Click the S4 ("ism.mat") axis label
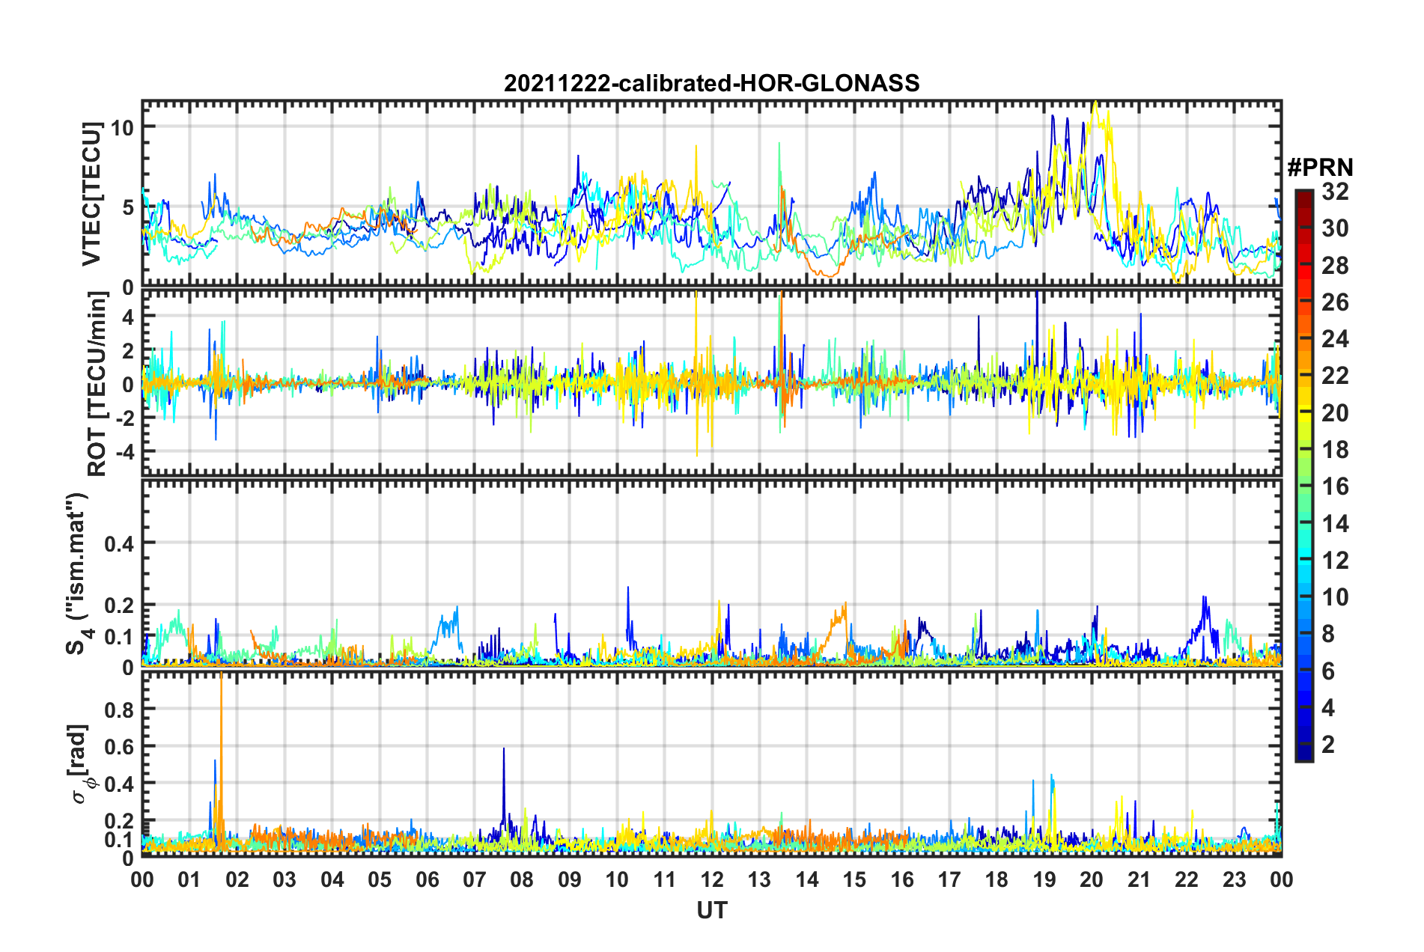 (78, 573)
